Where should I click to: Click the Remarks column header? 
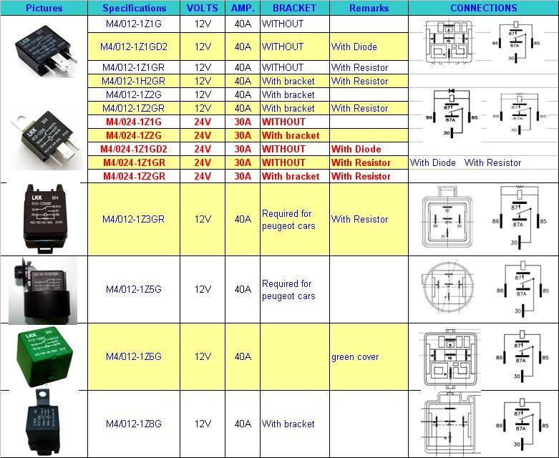tap(369, 9)
